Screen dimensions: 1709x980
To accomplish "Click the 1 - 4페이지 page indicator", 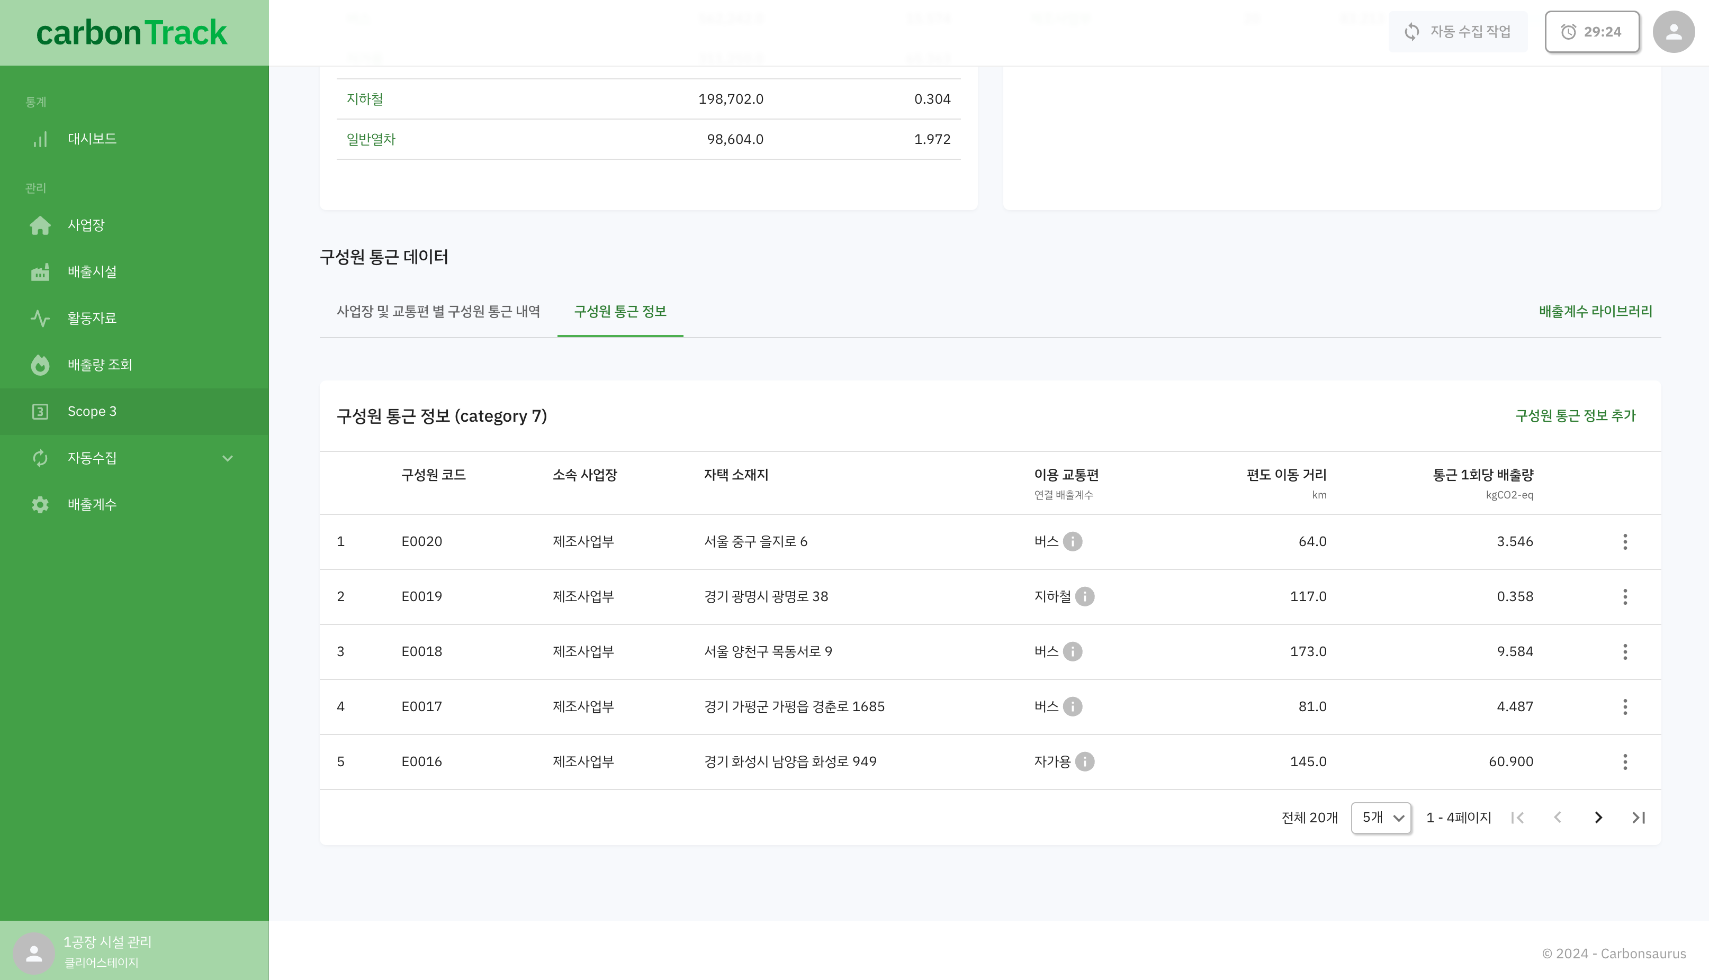I will (x=1459, y=818).
